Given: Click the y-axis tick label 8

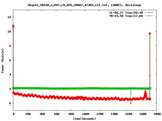Looking at the screenshot, I should pyautogui.click(x=10, y=46).
